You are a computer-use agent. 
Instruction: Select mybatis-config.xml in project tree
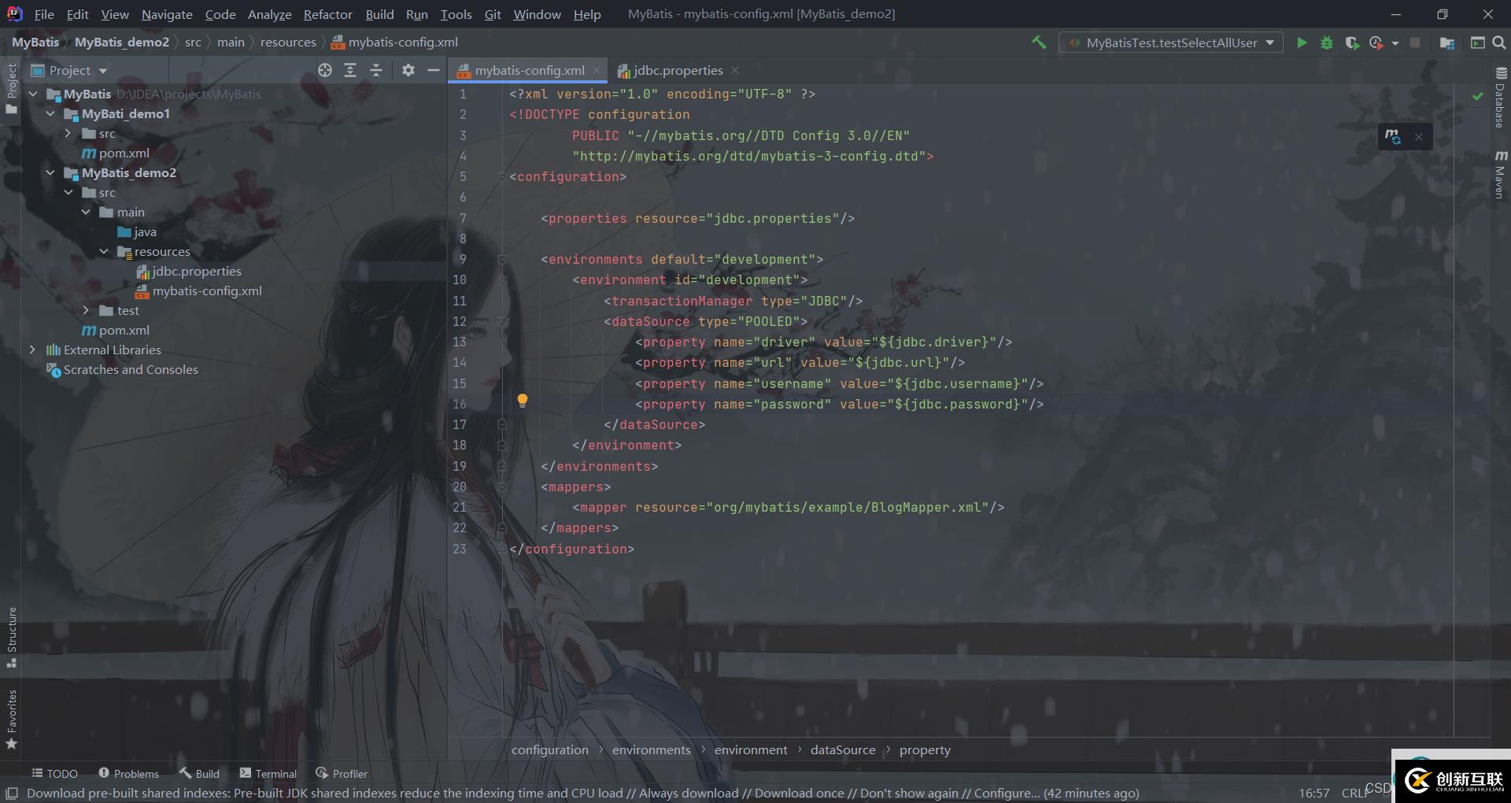tap(206, 290)
